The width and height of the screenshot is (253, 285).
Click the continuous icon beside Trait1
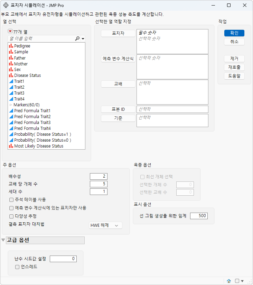(11, 81)
